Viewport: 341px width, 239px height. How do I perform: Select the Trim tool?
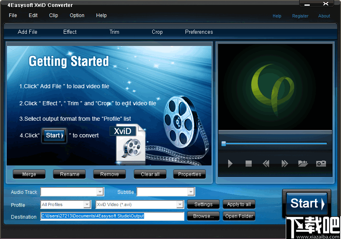(x=114, y=32)
